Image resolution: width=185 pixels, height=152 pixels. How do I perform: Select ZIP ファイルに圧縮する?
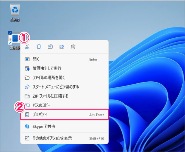tap(50, 96)
